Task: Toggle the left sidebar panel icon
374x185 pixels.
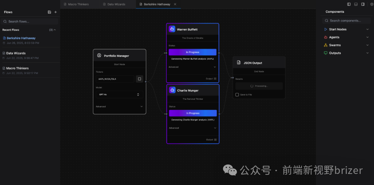Action: 349,4
